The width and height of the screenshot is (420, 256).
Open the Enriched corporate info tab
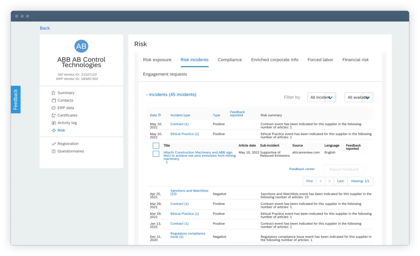point(274,60)
